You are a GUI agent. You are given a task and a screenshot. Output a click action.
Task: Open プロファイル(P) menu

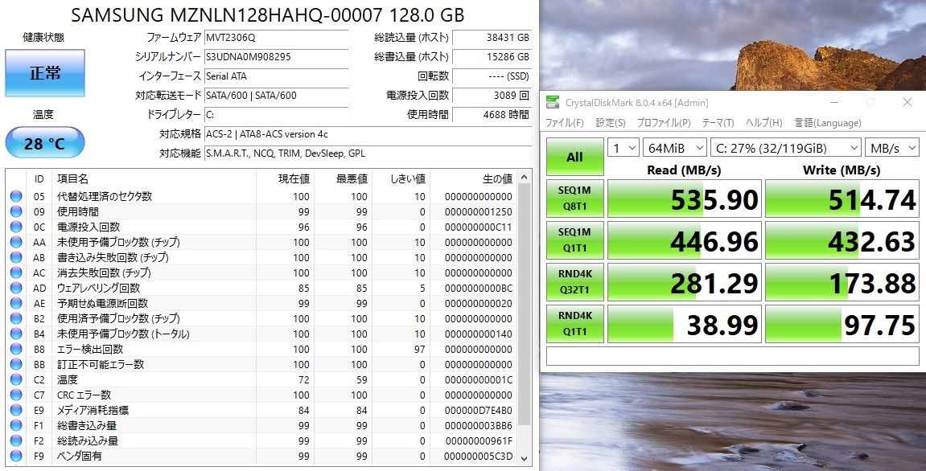pyautogui.click(x=663, y=123)
